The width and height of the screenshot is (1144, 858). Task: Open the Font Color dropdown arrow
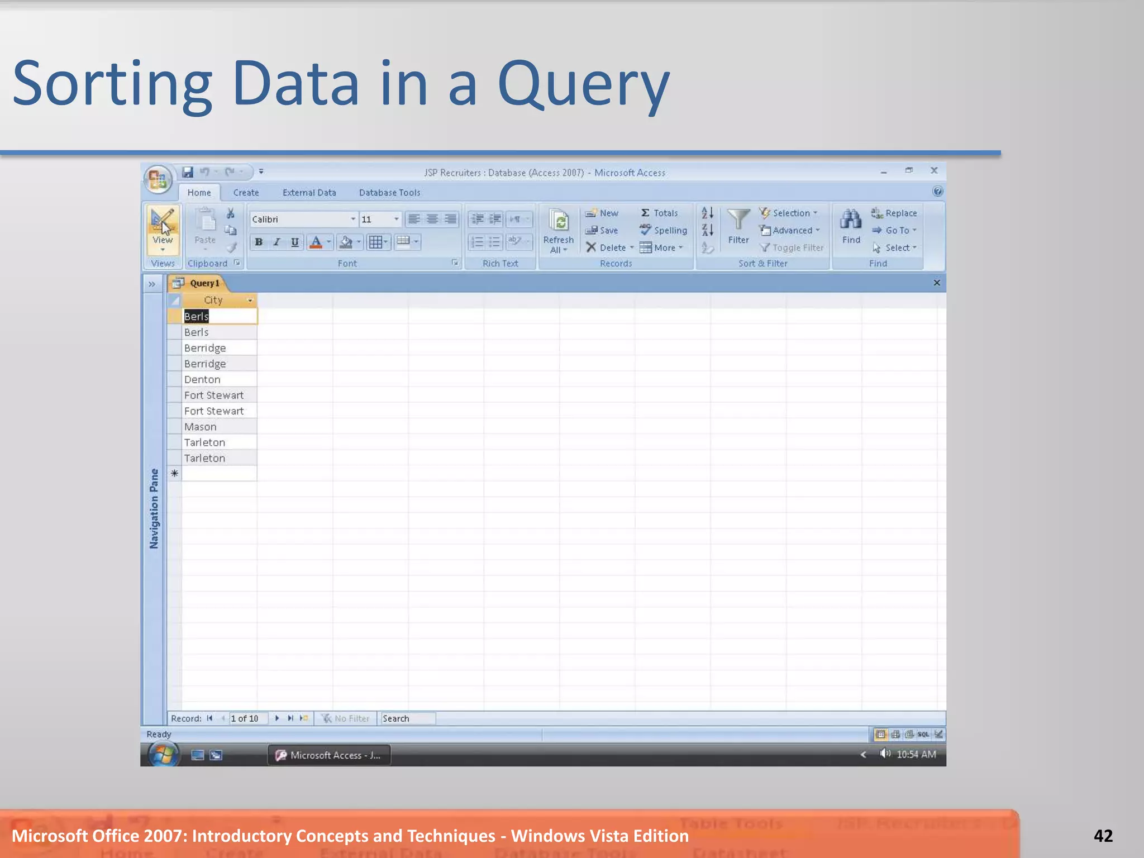(329, 242)
